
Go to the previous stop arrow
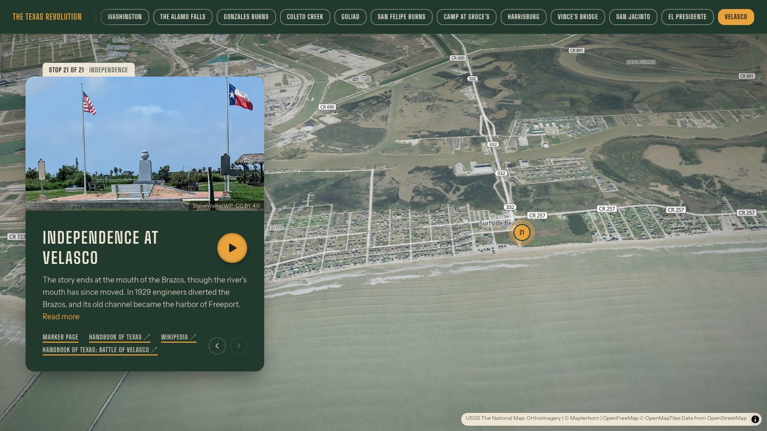(217, 346)
